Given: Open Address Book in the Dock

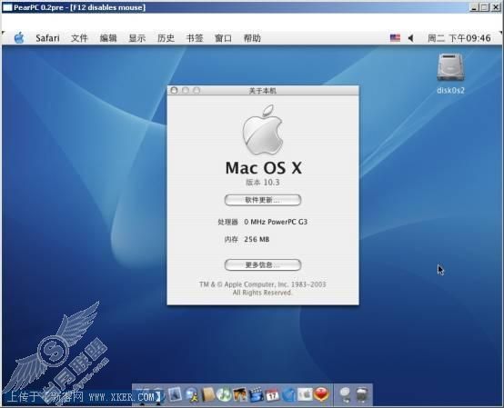Looking at the screenshot, I should [208, 395].
